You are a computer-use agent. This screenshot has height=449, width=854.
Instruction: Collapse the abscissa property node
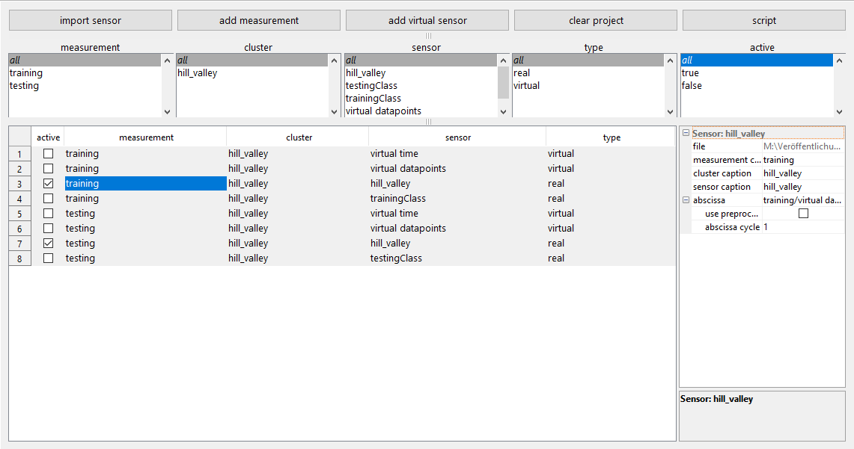tap(686, 200)
